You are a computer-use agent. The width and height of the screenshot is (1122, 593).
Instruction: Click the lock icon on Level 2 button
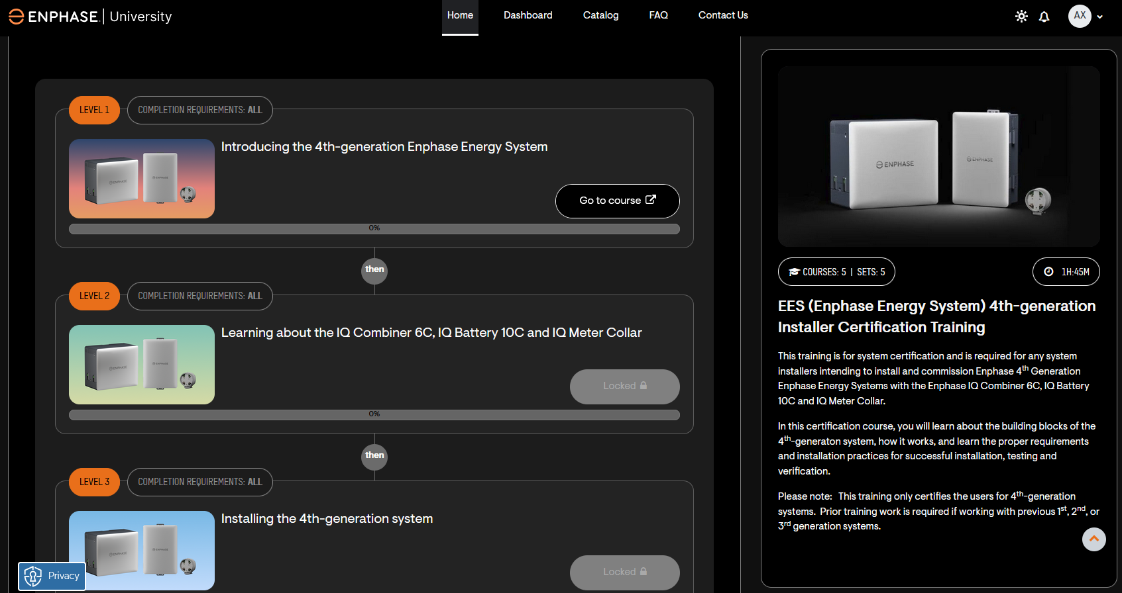[x=643, y=385]
